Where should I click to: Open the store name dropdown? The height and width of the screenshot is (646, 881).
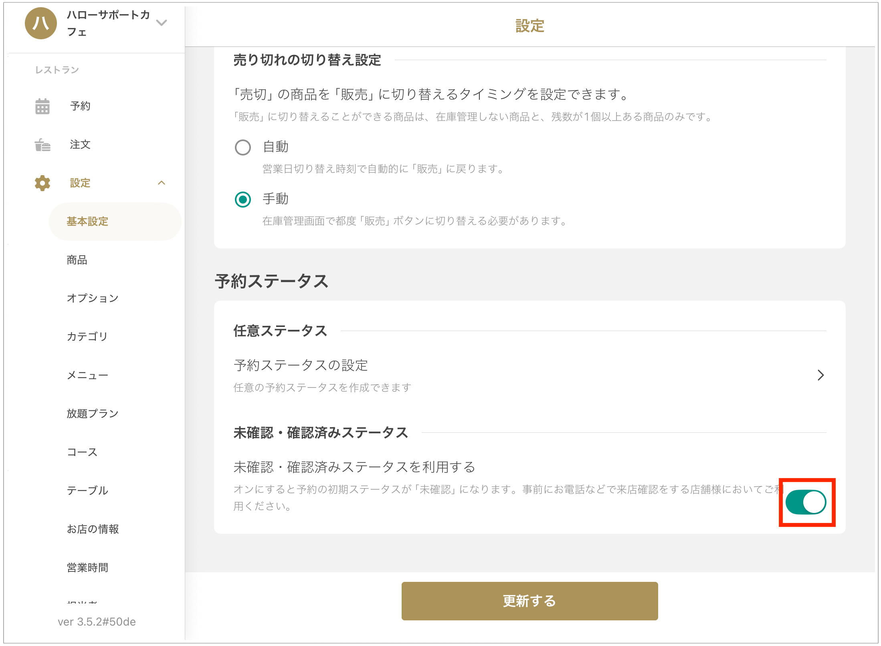(162, 23)
